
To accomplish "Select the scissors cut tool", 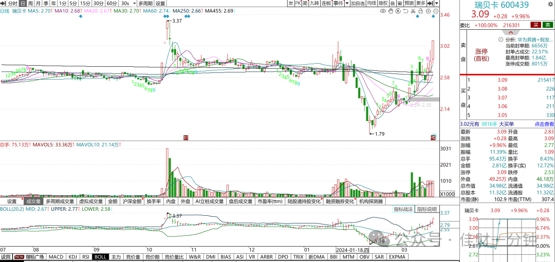I will tap(413, 11).
